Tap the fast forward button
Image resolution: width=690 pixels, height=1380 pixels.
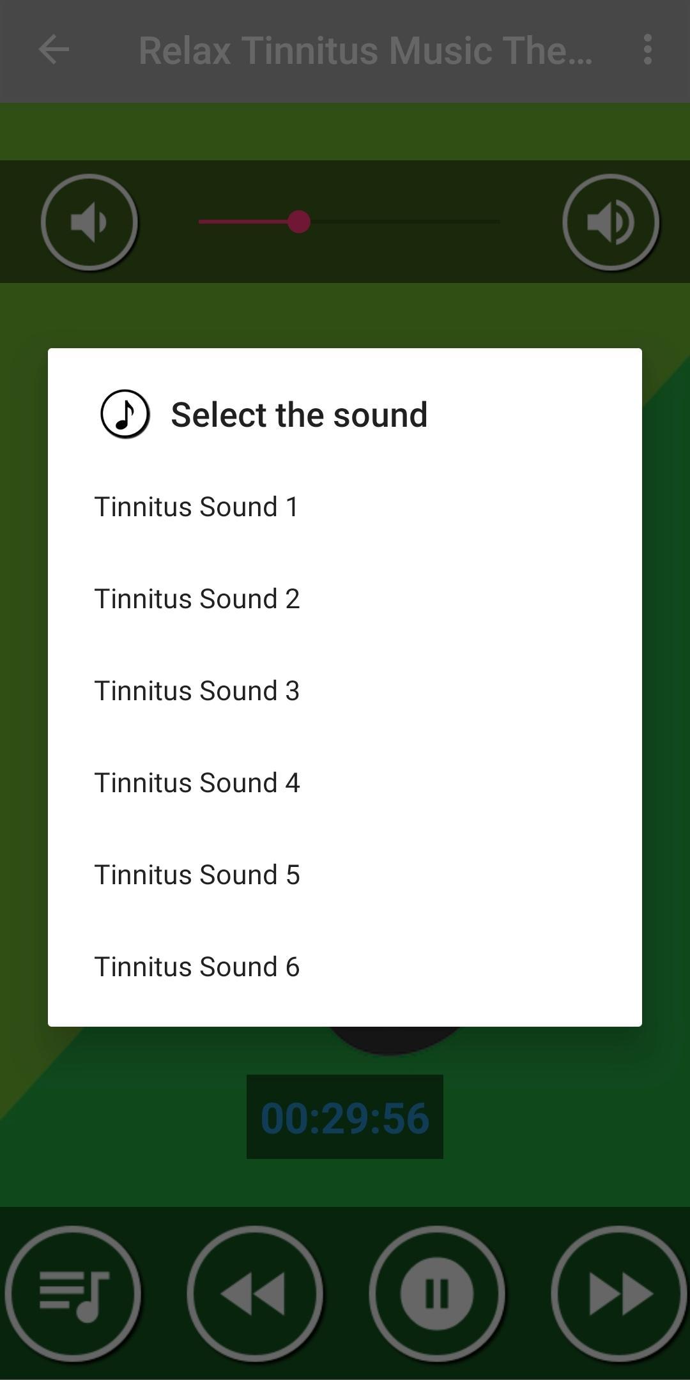tap(618, 1293)
